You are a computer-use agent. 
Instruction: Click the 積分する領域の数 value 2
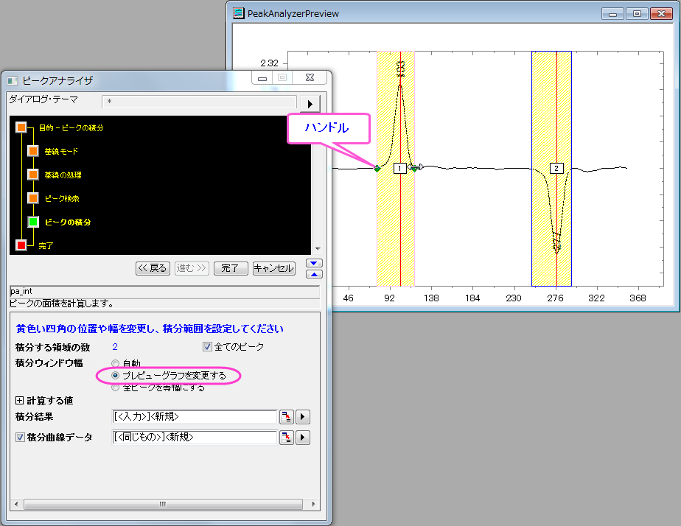click(x=115, y=347)
